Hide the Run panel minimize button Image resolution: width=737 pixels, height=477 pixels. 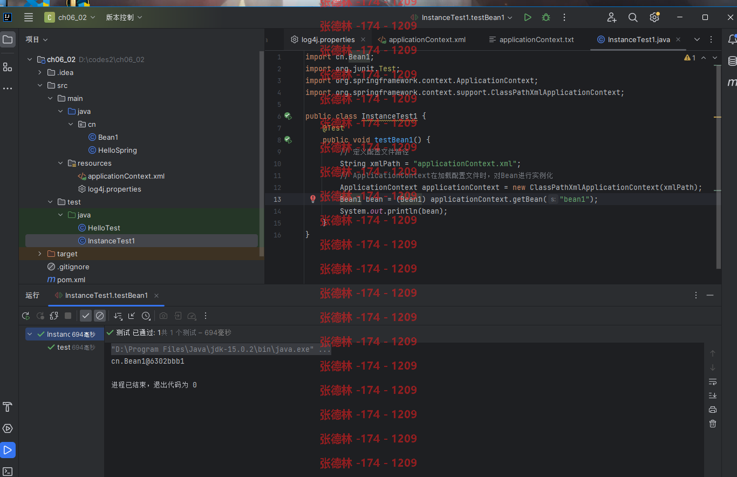tap(710, 295)
